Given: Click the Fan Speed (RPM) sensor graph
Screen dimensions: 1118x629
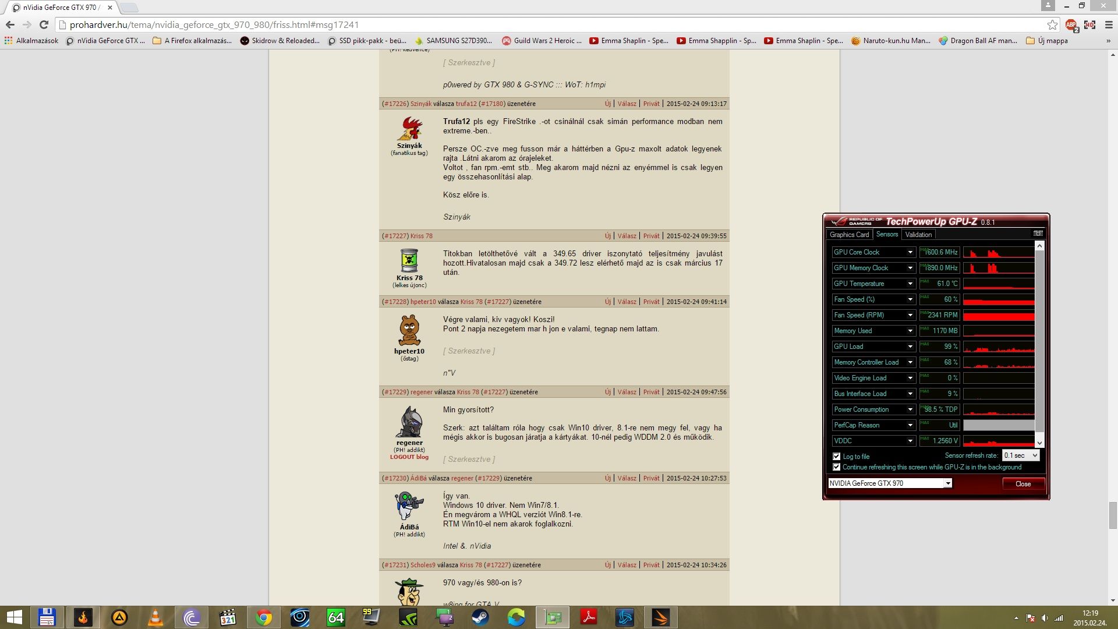Looking at the screenshot, I should (x=999, y=315).
